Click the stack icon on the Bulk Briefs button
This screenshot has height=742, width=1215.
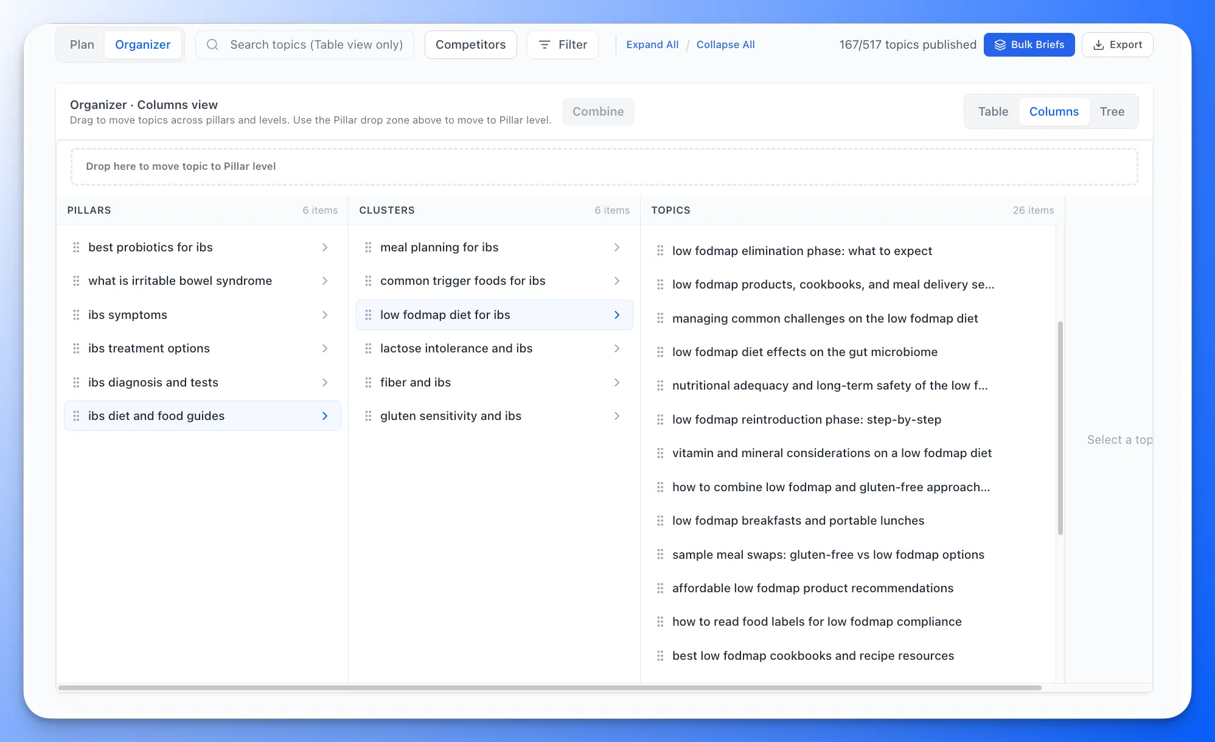(x=999, y=44)
